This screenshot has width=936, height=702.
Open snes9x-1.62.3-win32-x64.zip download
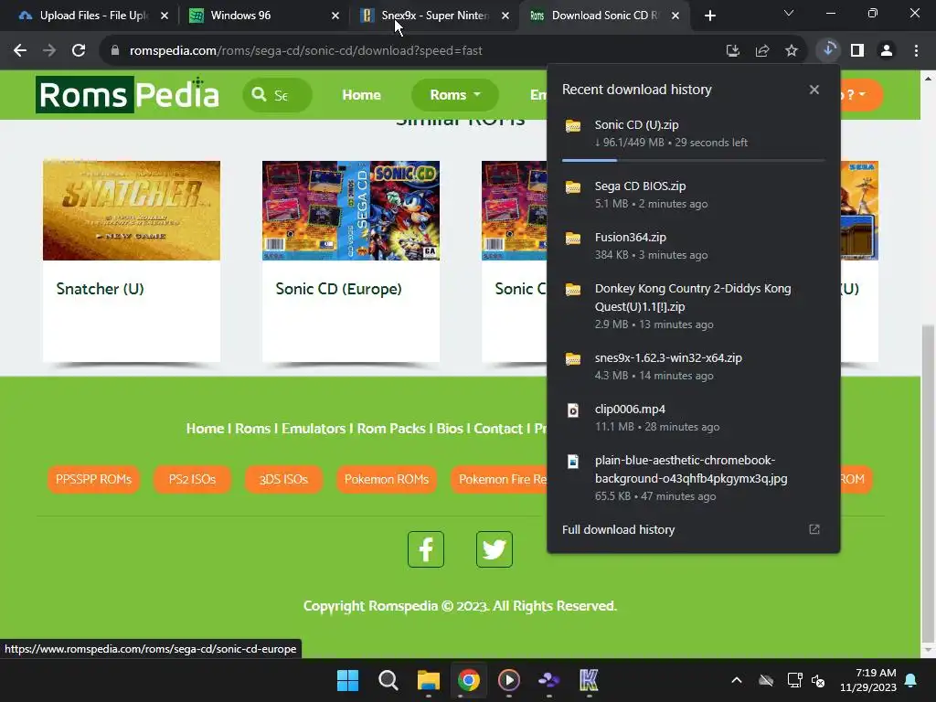click(693, 367)
